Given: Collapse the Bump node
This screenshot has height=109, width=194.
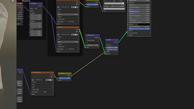Looking at the screenshot, I should (x=106, y=40).
